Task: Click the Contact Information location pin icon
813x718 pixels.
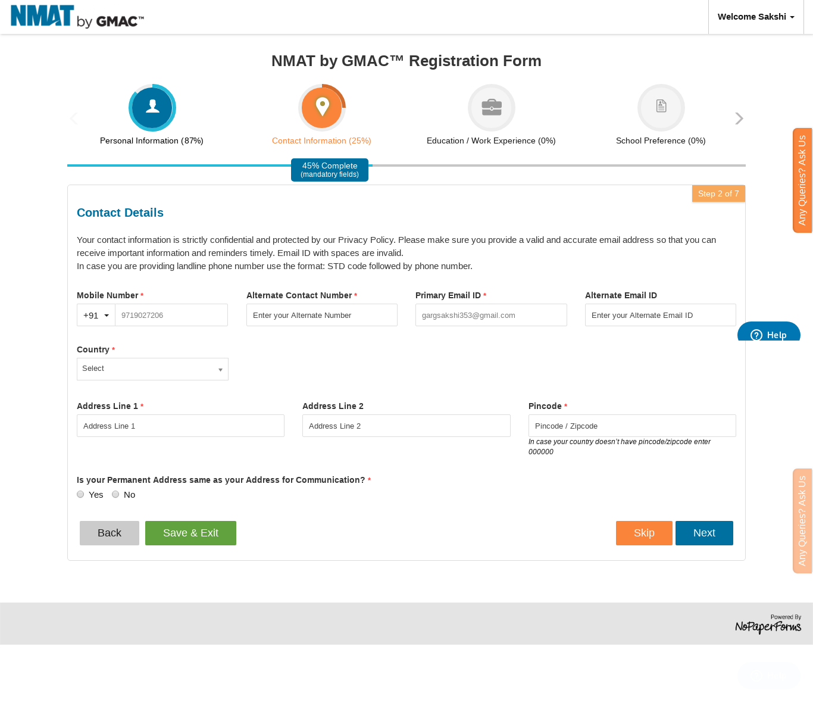Action: click(x=321, y=106)
